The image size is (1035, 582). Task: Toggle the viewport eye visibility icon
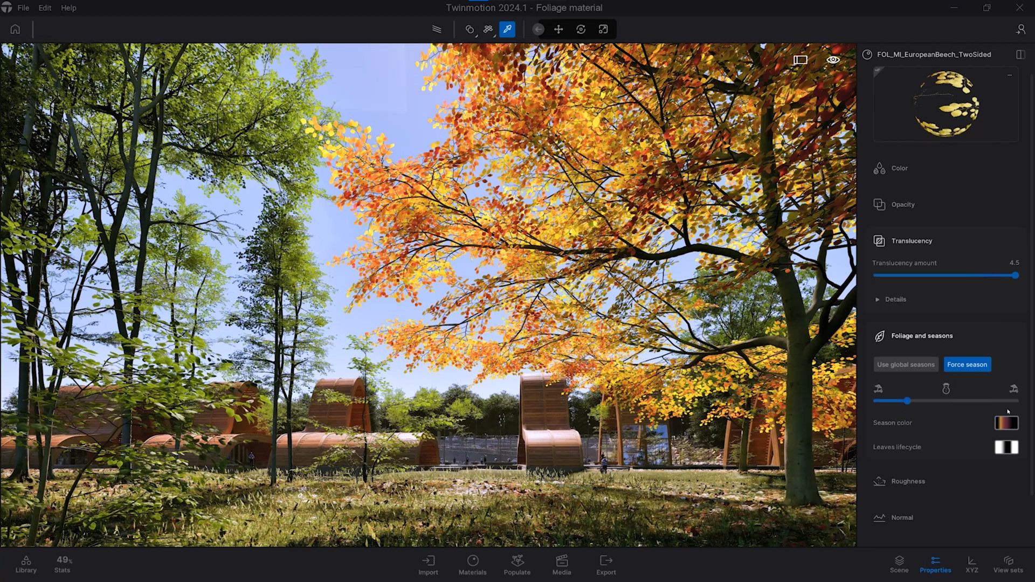tap(833, 60)
